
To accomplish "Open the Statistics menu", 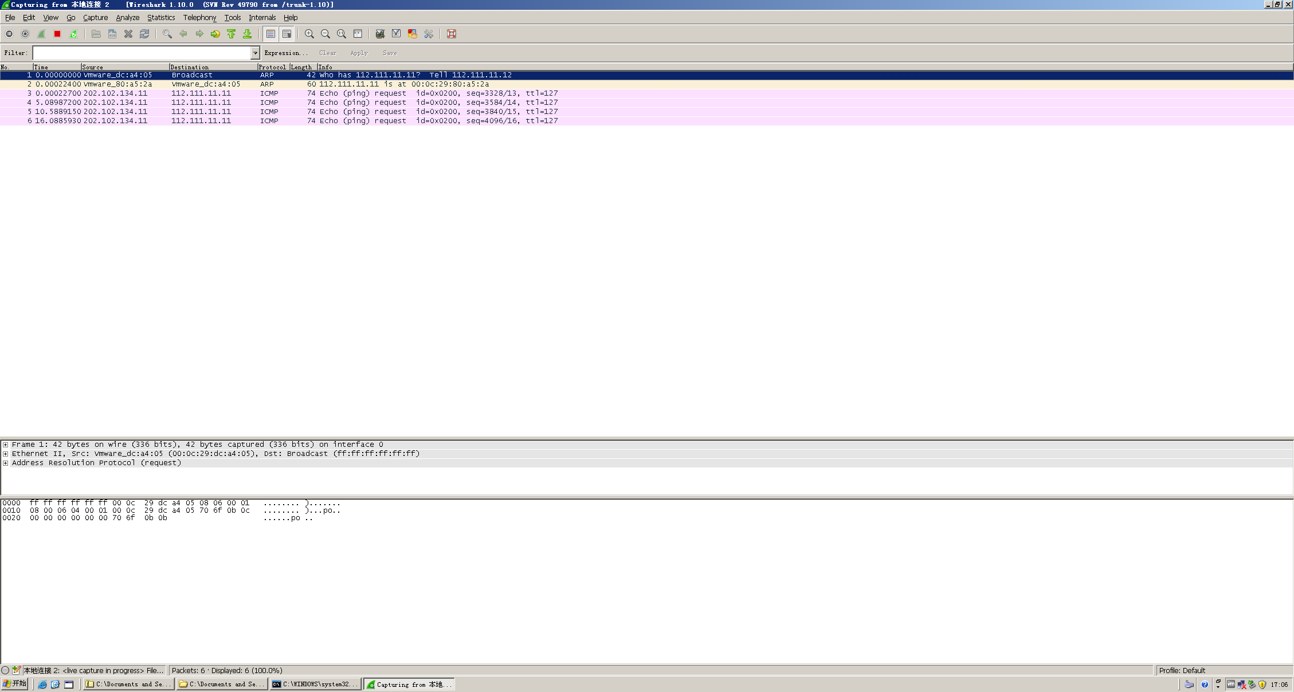I will coord(160,18).
